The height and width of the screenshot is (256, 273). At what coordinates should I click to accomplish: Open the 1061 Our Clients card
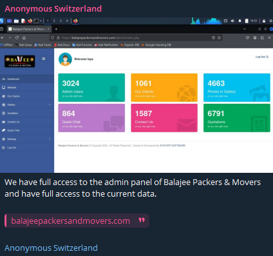[164, 88]
